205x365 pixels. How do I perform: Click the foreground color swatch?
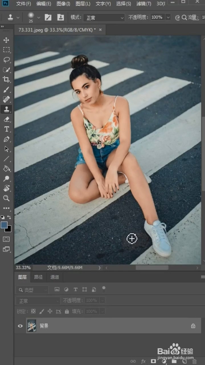point(4,225)
